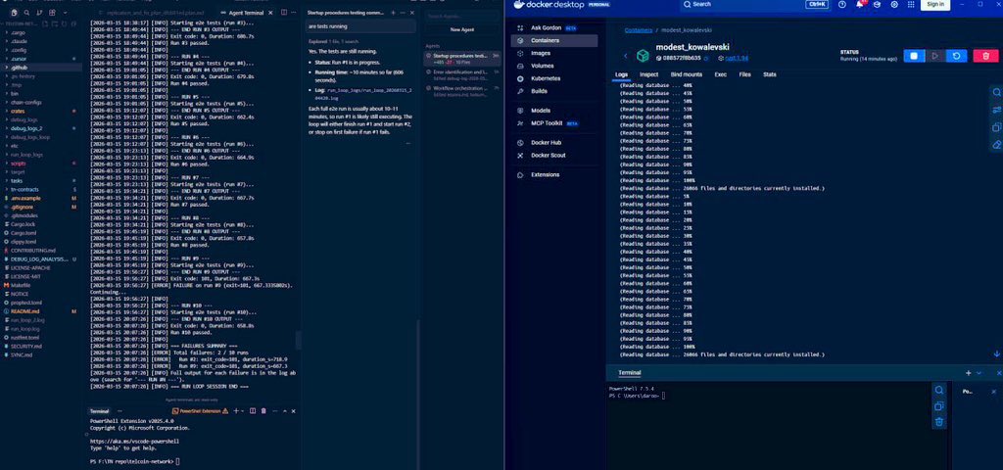Screen dimensions: 1003x470
Task: Restart the modest_kowalevski container
Action: [x=956, y=56]
